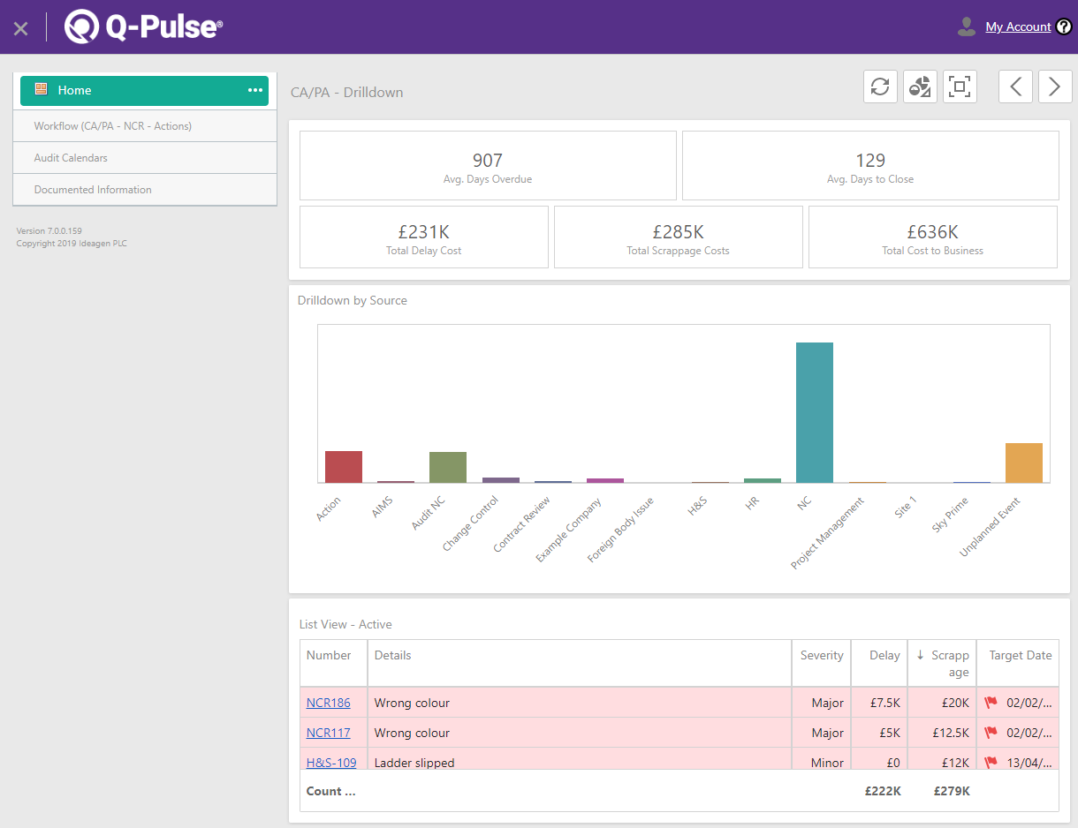Click the red flag beside NCR186 target date
This screenshot has height=828, width=1078.
[x=991, y=703]
